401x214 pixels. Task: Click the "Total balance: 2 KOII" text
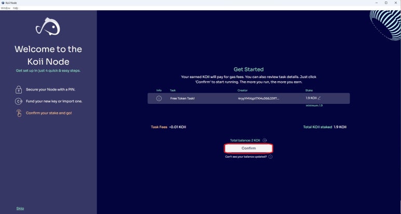tap(245, 141)
